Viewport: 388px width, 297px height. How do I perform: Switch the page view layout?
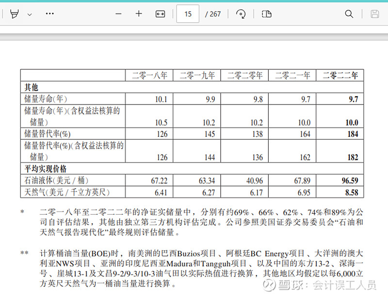[266, 14]
